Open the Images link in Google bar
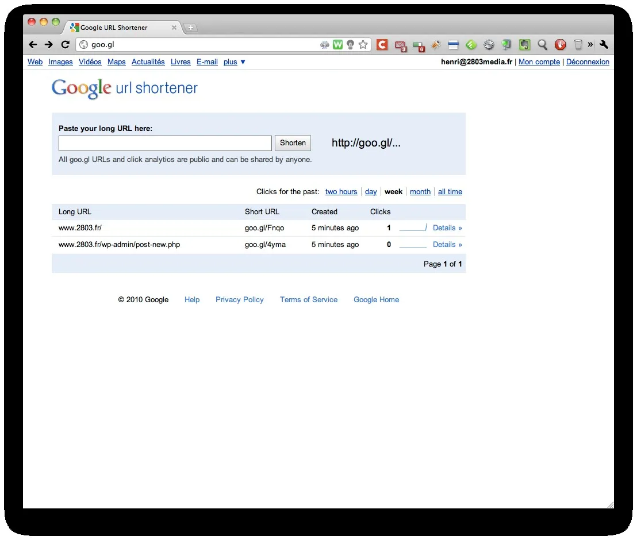Screen dimensions: 637x540 point(60,61)
